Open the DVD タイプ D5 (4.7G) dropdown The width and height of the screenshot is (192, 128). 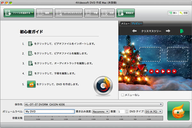154,112
